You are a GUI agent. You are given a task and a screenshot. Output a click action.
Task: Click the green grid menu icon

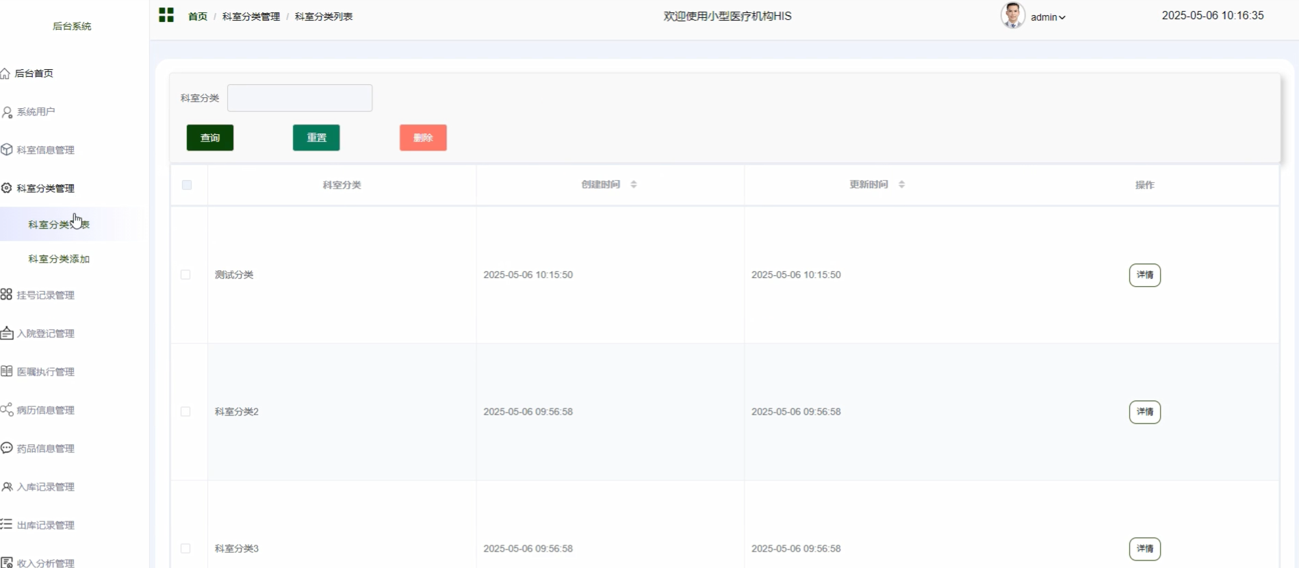pyautogui.click(x=166, y=15)
